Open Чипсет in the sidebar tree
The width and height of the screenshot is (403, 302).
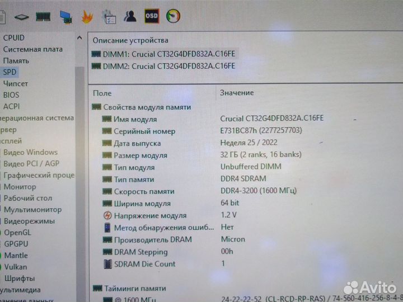click(16, 83)
